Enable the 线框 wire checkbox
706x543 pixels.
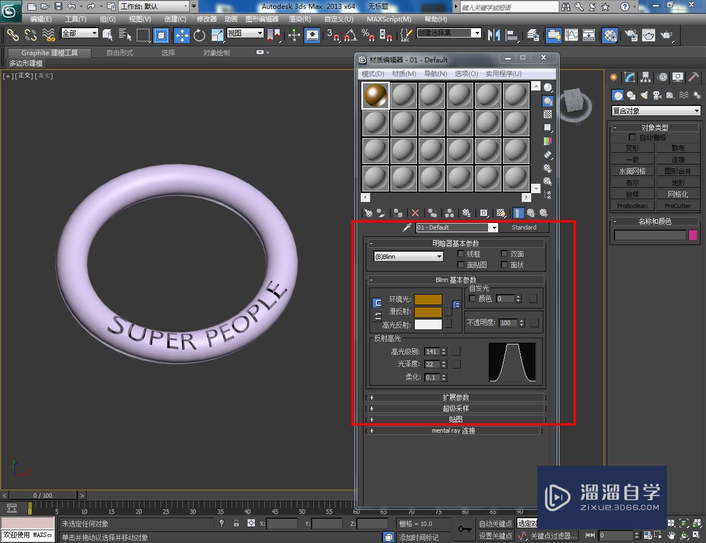[461, 254]
